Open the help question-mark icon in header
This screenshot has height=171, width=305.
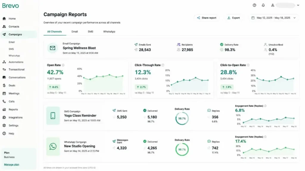coord(254,5)
